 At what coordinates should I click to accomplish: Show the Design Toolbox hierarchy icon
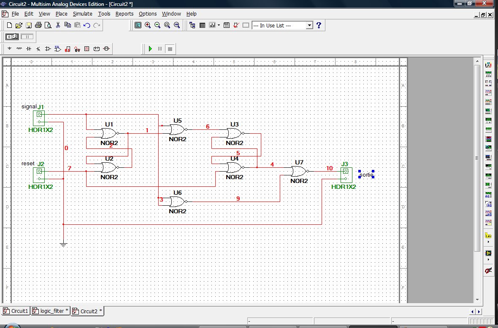[192, 25]
